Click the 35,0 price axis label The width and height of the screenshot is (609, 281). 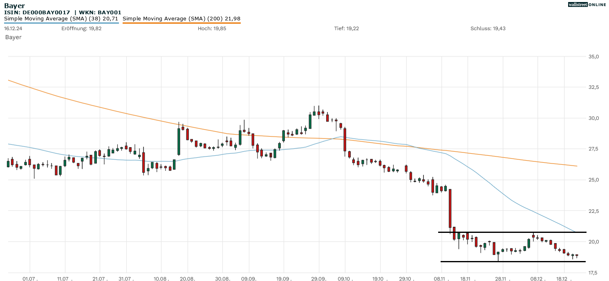click(593, 57)
